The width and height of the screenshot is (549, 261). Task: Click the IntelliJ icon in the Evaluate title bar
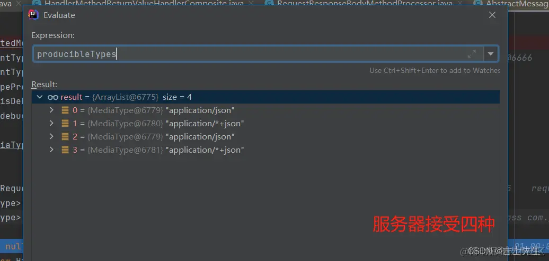pyautogui.click(x=33, y=15)
